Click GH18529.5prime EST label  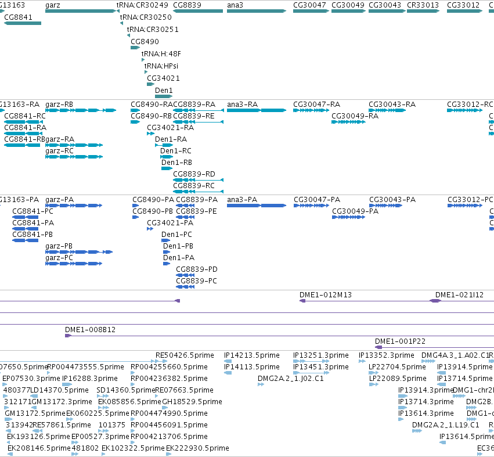tap(192, 402)
